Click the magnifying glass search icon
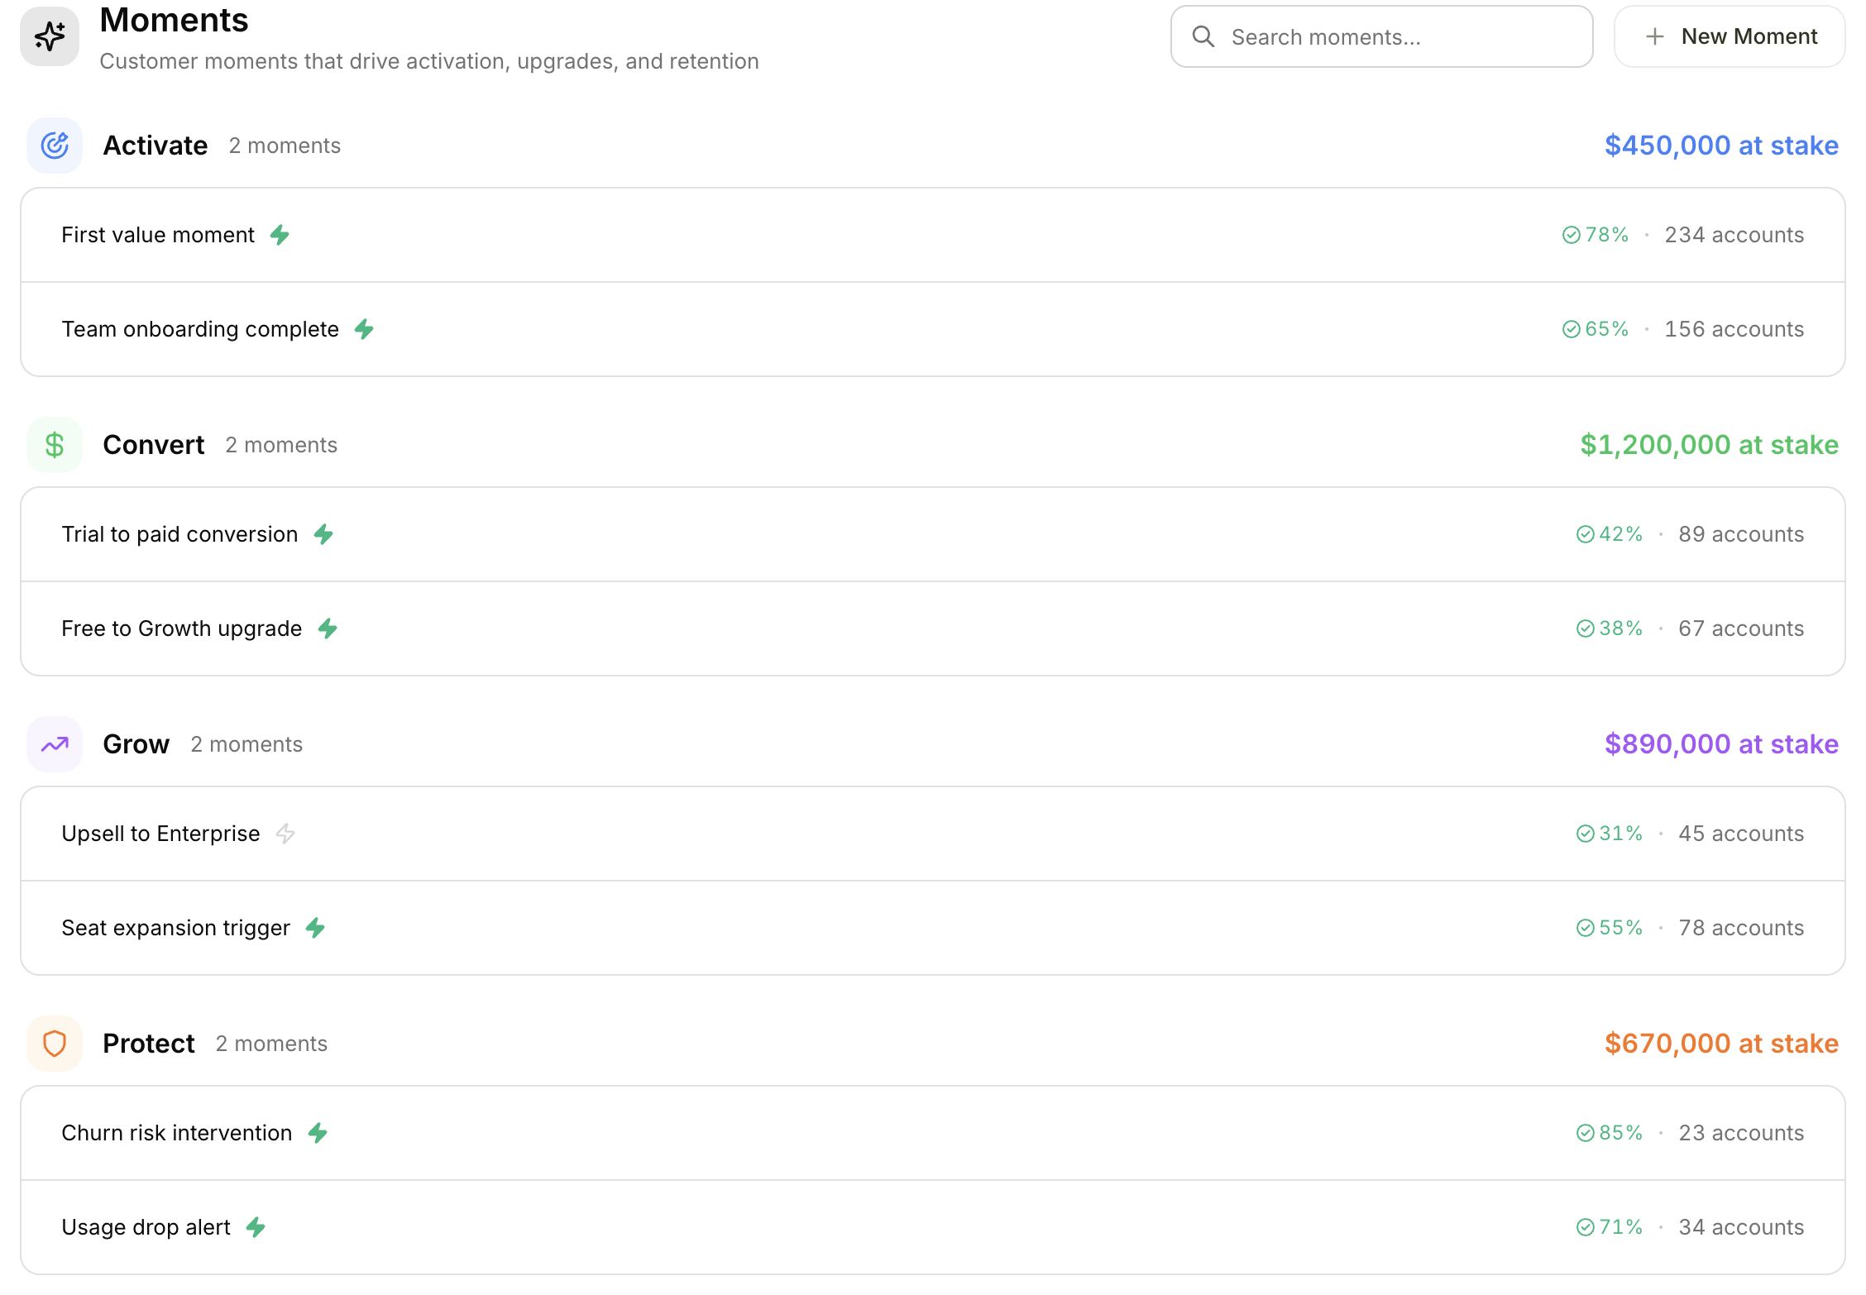 tap(1204, 36)
